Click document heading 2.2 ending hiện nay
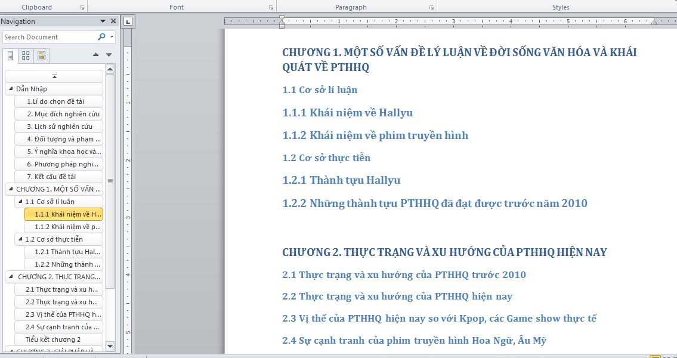The image size is (677, 358). (397, 297)
